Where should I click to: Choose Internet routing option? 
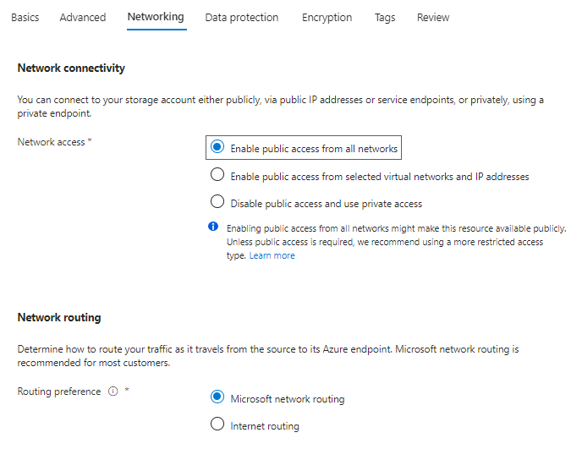[x=217, y=425]
